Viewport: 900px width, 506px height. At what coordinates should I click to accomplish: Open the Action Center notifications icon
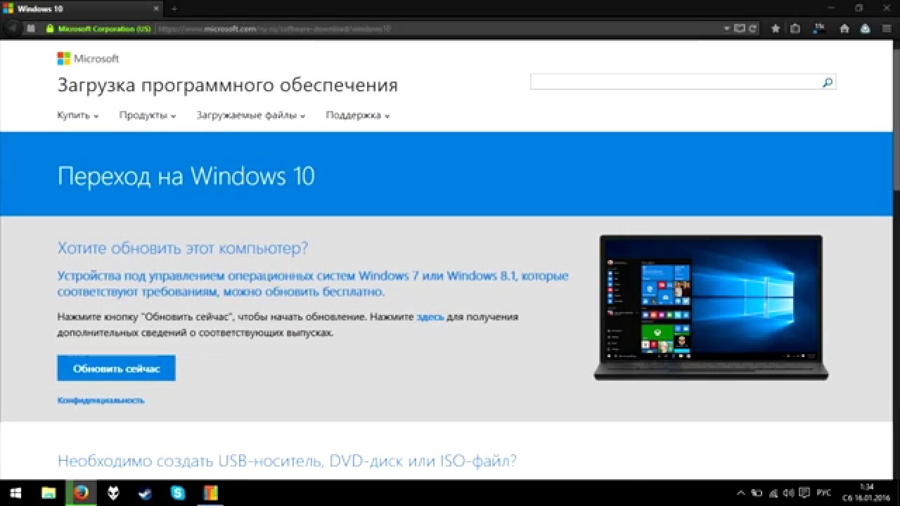804,493
